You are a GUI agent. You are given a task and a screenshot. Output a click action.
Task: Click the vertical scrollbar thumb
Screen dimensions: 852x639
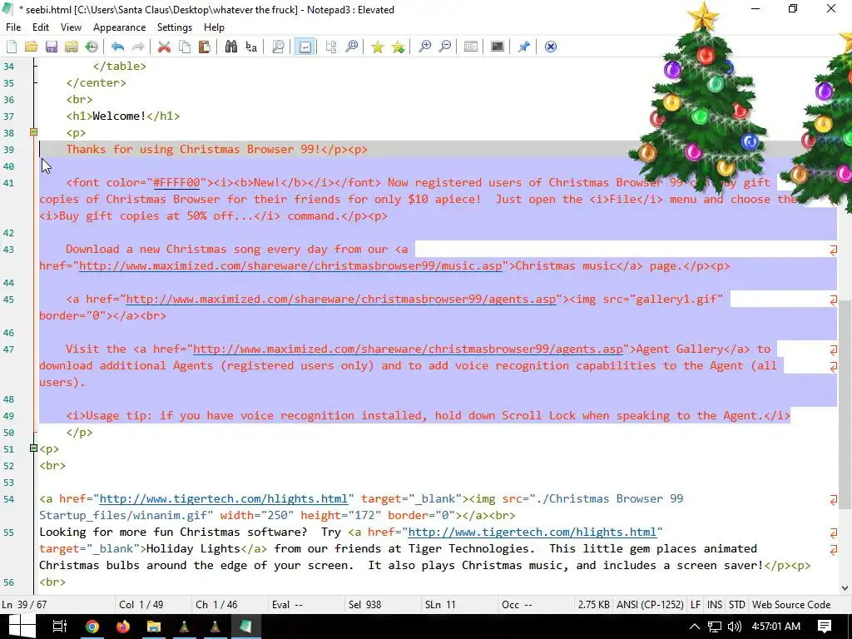coord(845,405)
